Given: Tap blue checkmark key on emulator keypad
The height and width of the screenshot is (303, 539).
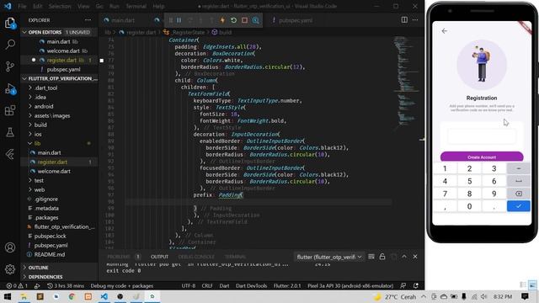Looking at the screenshot, I should coord(519,206).
